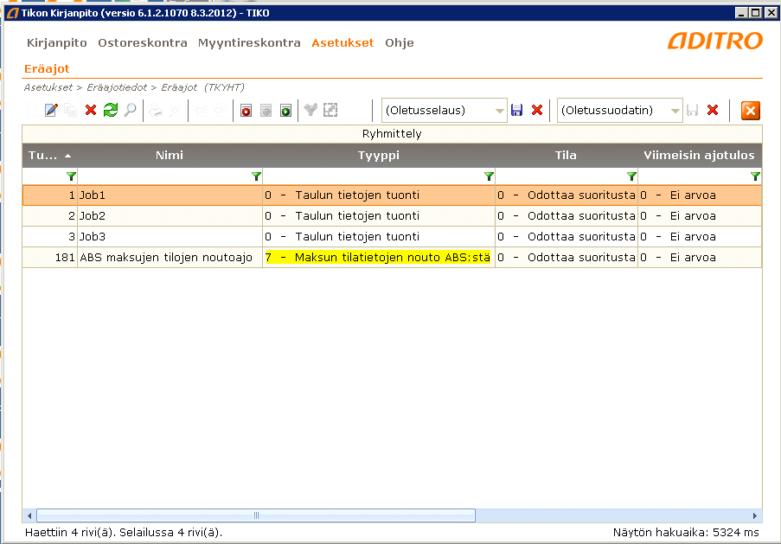Close the Eräajot view with the orange X button

[750, 110]
